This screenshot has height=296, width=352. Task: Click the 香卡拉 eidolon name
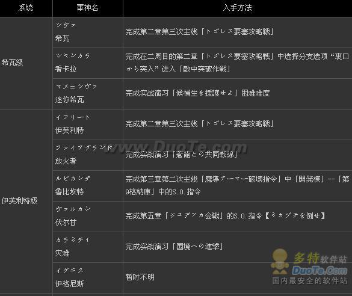[x=66, y=69]
